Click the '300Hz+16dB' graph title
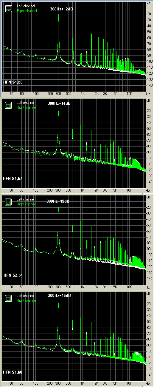The width and height of the screenshot is (154, 387). coord(59,295)
